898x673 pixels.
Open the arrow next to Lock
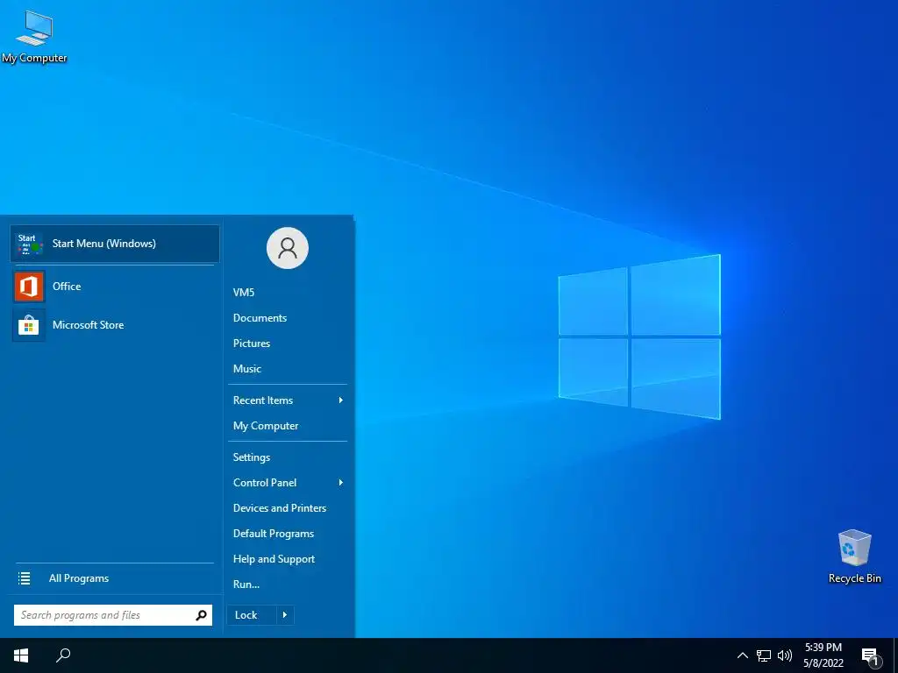pos(285,615)
